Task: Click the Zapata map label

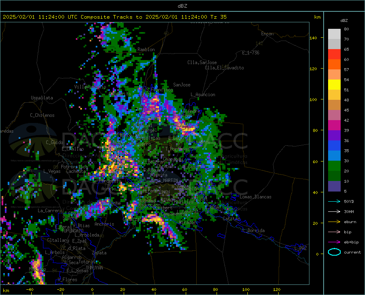Action: pyautogui.click(x=99, y=253)
